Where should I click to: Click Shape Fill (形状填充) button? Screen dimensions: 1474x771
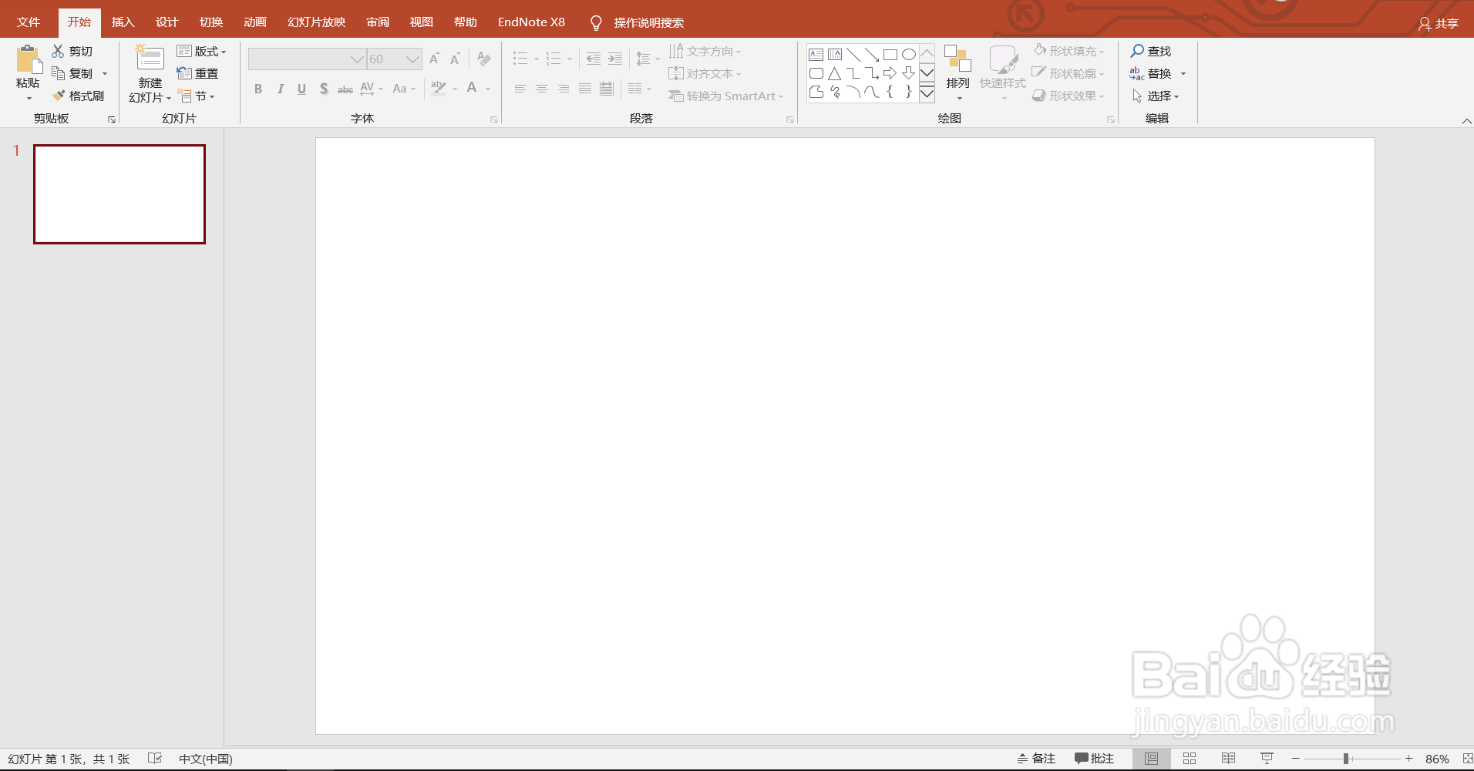[x=1068, y=51]
